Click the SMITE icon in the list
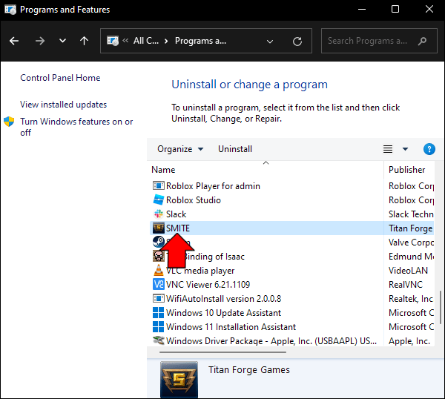445x399 pixels. click(159, 228)
